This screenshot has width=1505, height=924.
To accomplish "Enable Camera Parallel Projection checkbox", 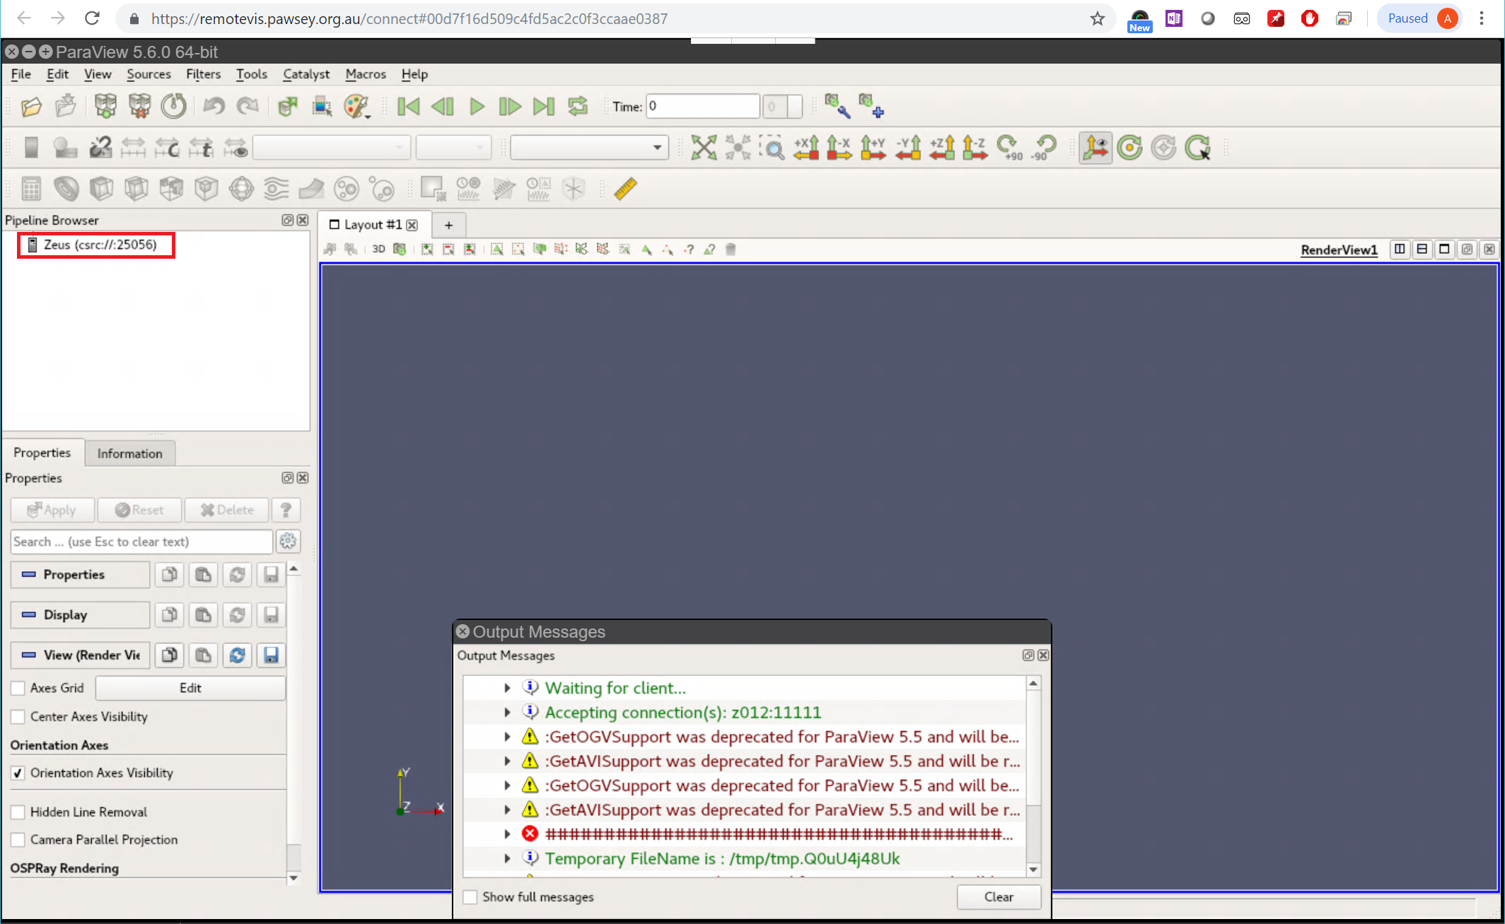I will (x=18, y=839).
